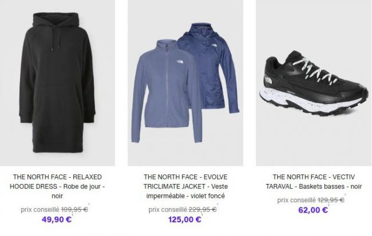Click the crossed-out 229,95 € recommended price
Image resolution: width=372 pixels, height=236 pixels.
[203, 209]
